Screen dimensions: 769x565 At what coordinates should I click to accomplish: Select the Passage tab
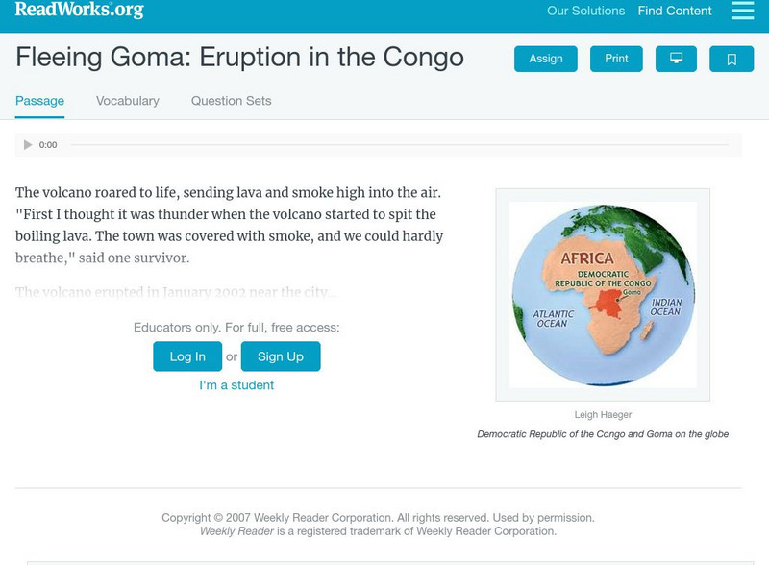point(39,101)
